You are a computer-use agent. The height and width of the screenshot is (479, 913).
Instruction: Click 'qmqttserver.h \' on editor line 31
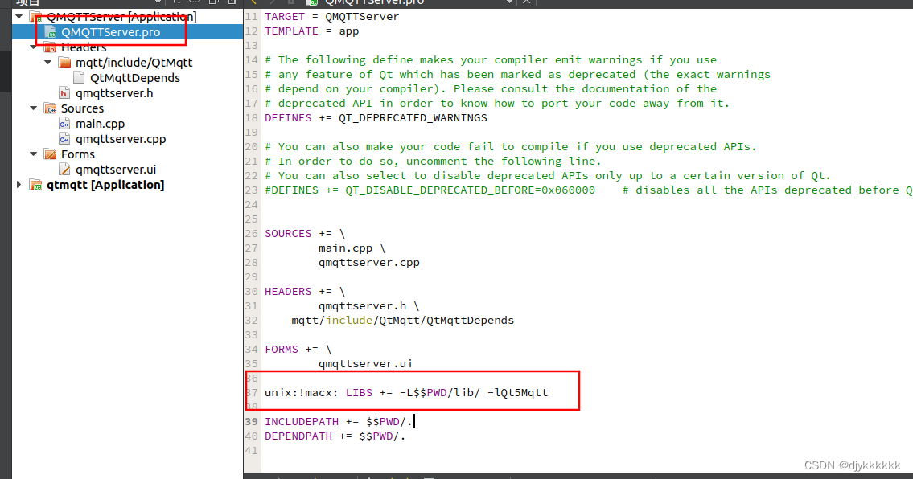click(368, 306)
